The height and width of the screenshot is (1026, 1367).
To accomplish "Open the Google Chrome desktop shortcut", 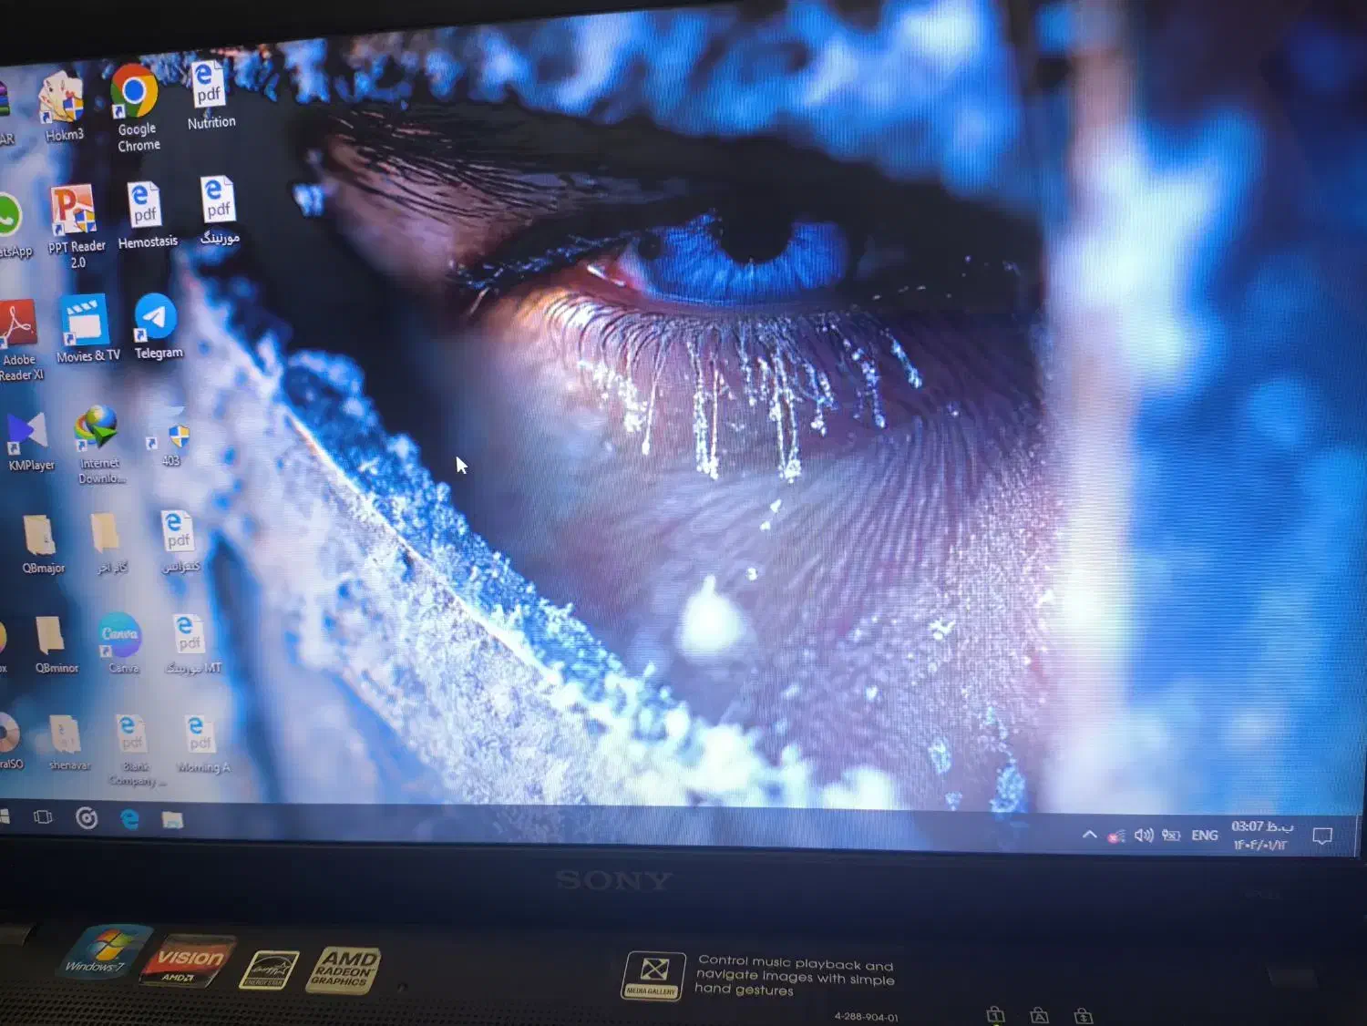I will tap(135, 93).
